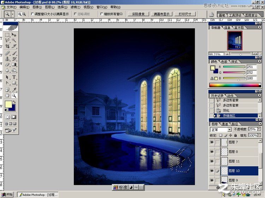Enable 调整窗口大小以满屏显示 checkbox

[33, 14]
